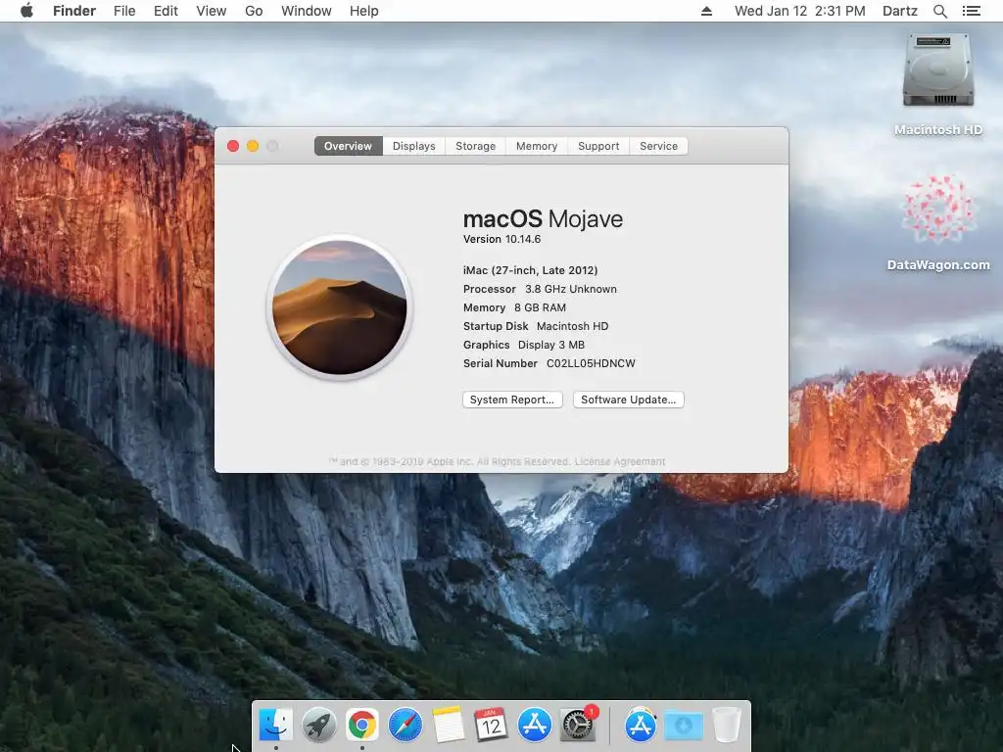Click the Version 10.14.6 text
Screen dimensions: 1003x752
[502, 239]
